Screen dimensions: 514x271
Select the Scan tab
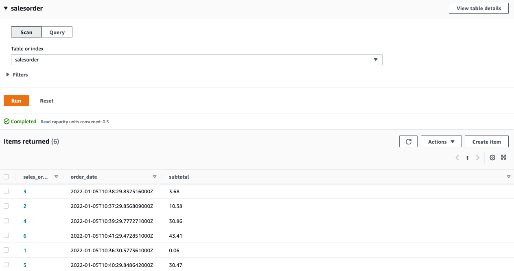click(26, 32)
